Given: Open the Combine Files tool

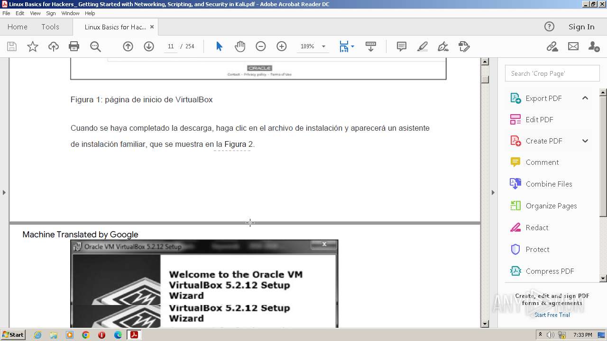Looking at the screenshot, I should (x=549, y=184).
